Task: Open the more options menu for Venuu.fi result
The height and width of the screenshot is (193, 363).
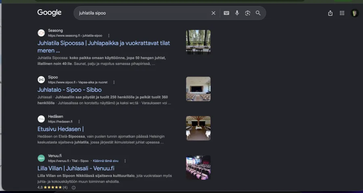Action: click(125, 161)
